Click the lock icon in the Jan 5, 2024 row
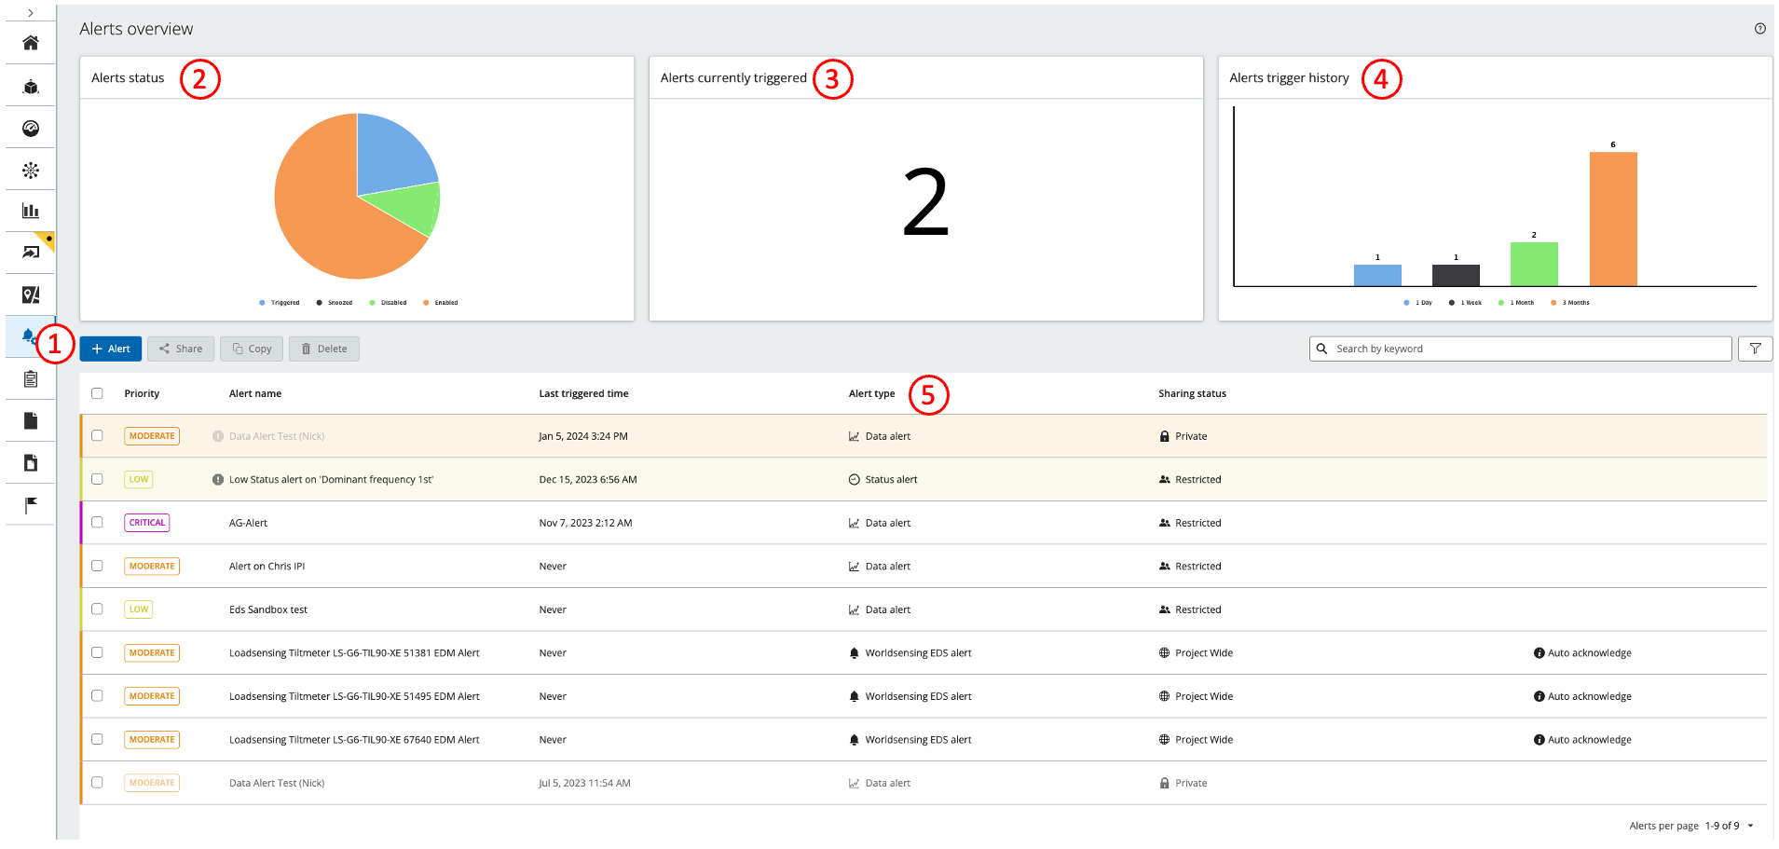This screenshot has height=849, width=1779. tap(1164, 436)
